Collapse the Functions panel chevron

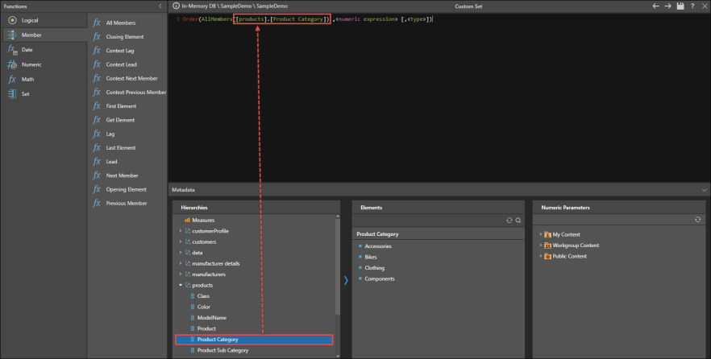tap(160, 6)
